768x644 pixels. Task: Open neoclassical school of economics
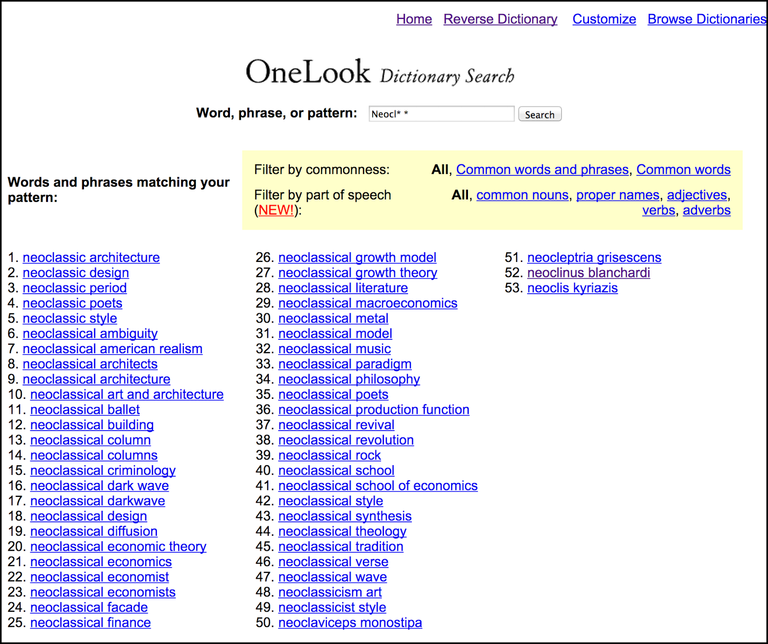coord(378,486)
